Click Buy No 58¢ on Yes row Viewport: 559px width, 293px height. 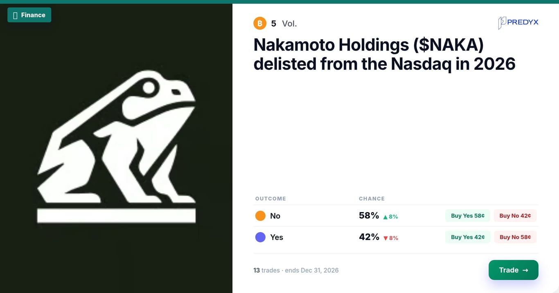coord(515,237)
